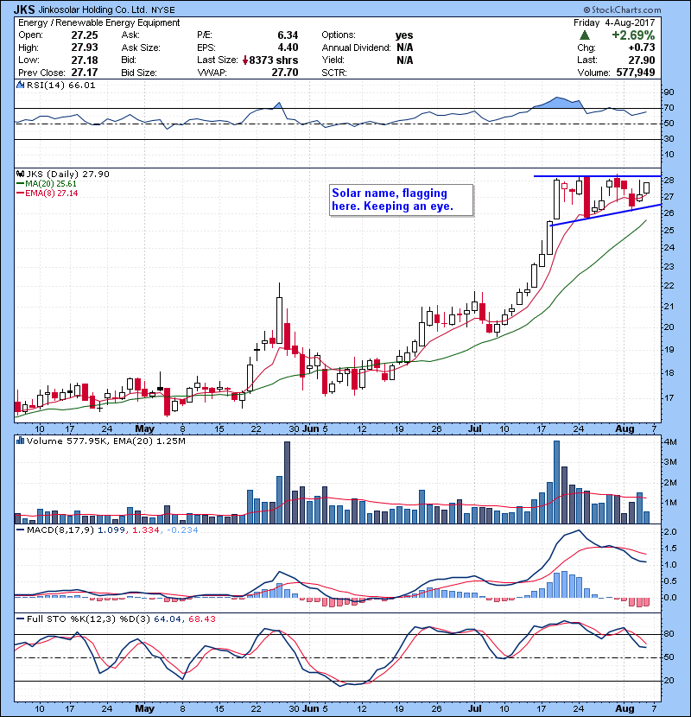Image resolution: width=691 pixels, height=717 pixels.
Task: Click the blue dash before Full STO label
Action: click(20, 619)
